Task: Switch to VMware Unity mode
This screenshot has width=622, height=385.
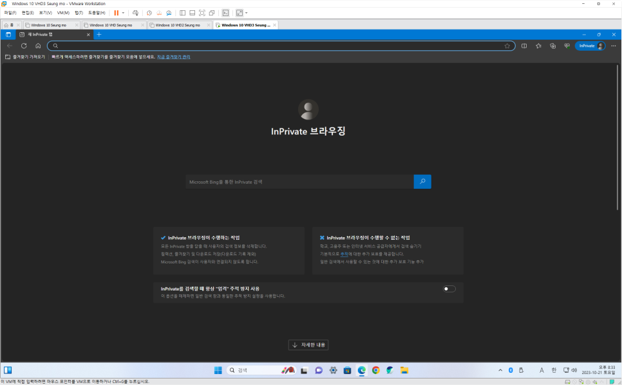Action: pos(212,13)
